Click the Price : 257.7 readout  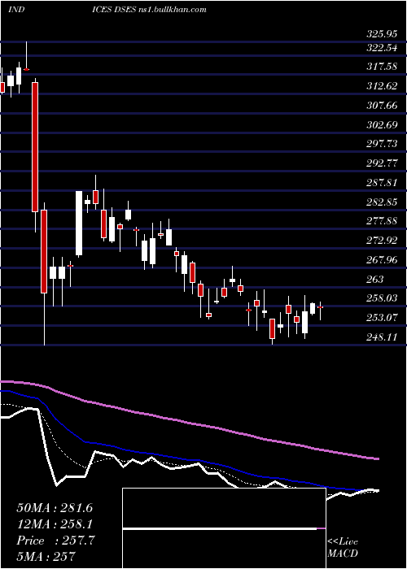[55, 541]
